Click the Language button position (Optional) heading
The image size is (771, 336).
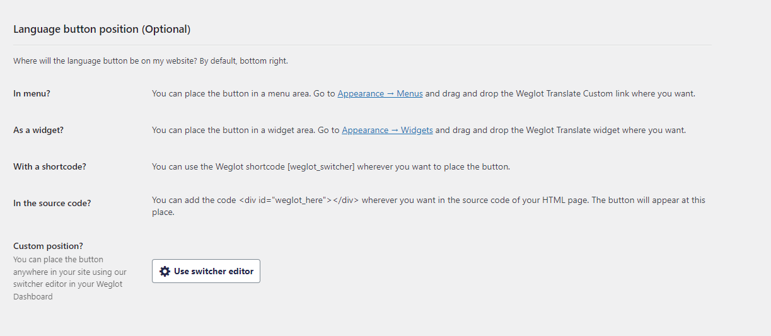point(101,29)
